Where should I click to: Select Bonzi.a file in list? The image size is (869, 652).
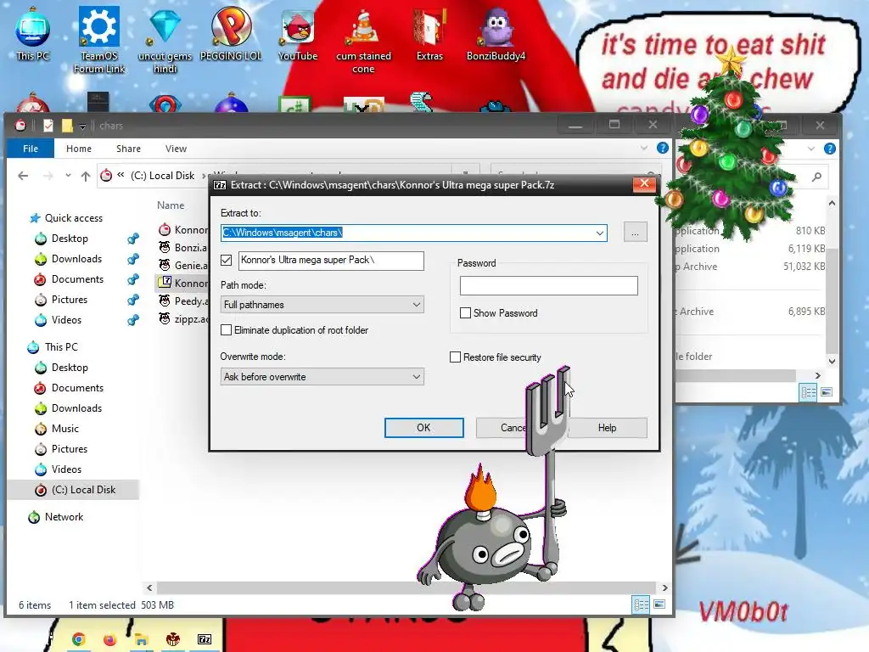pos(183,247)
